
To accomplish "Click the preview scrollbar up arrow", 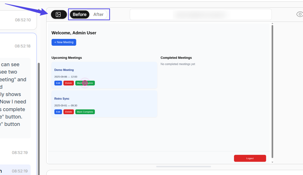I will pos(272,24).
